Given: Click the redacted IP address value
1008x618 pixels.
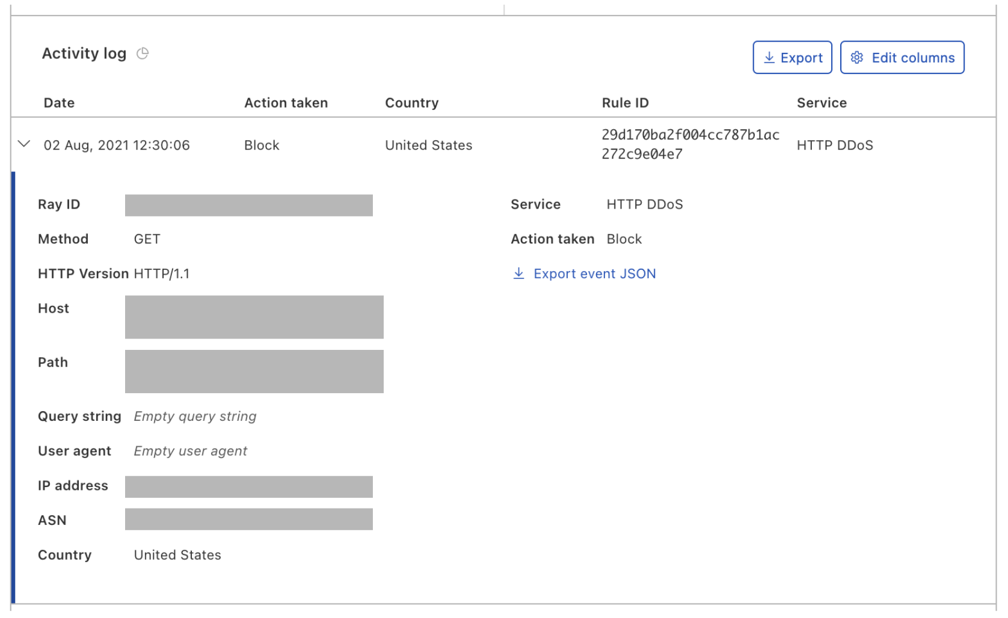Looking at the screenshot, I should click(249, 487).
